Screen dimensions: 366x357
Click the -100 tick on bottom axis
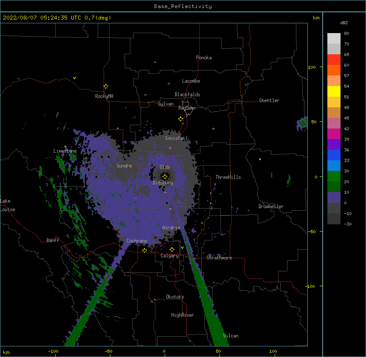[x=53, y=351]
